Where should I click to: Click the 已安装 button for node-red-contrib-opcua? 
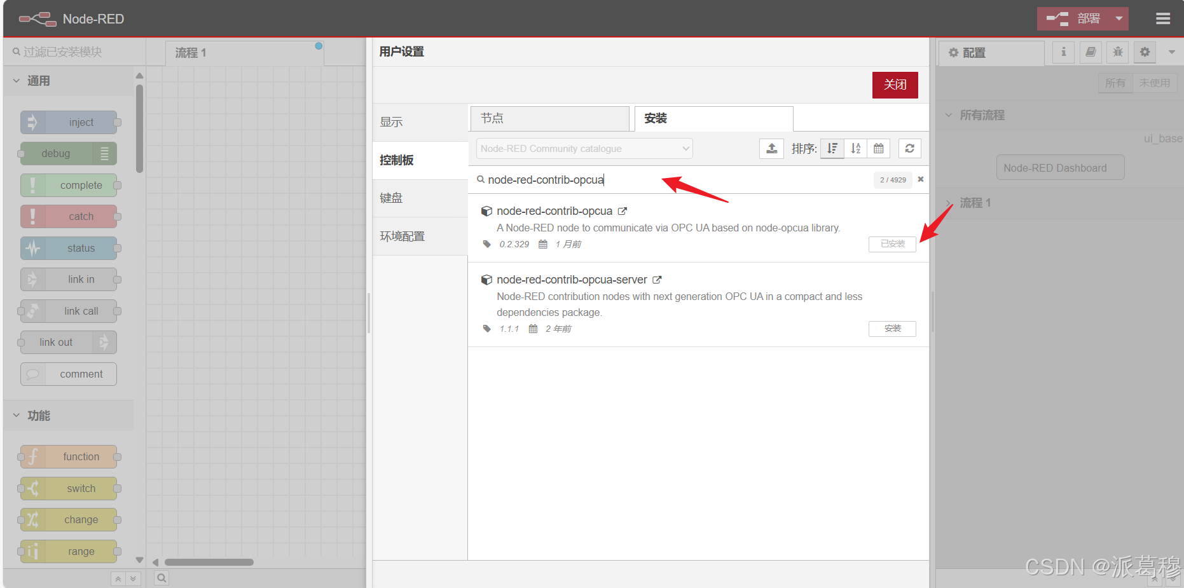pos(892,244)
